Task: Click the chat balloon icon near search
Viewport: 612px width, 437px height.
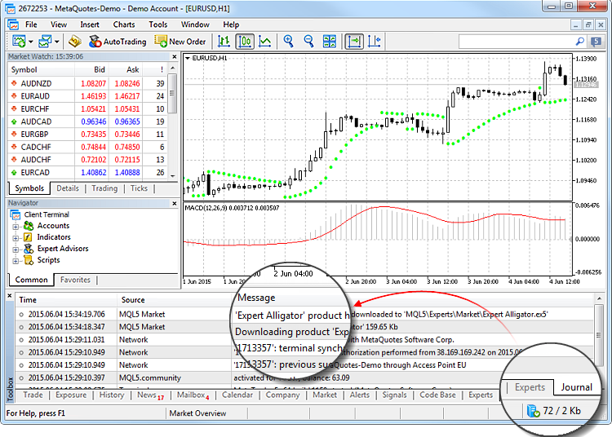Action: tap(596, 42)
